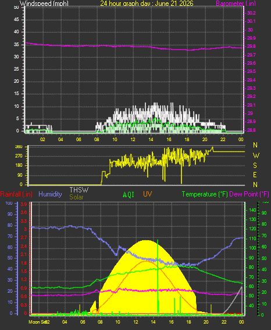Click the '100' humidity axis value

coord(9,203)
